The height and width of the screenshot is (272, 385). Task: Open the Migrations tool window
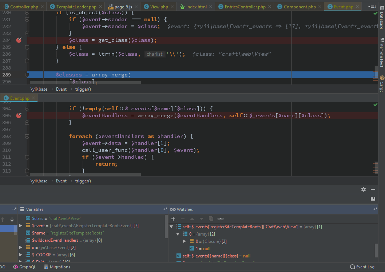pyautogui.click(x=57, y=267)
